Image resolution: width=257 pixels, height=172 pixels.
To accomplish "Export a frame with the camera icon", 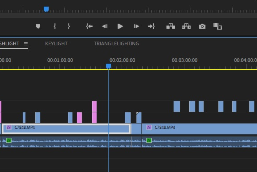I will [202, 26].
